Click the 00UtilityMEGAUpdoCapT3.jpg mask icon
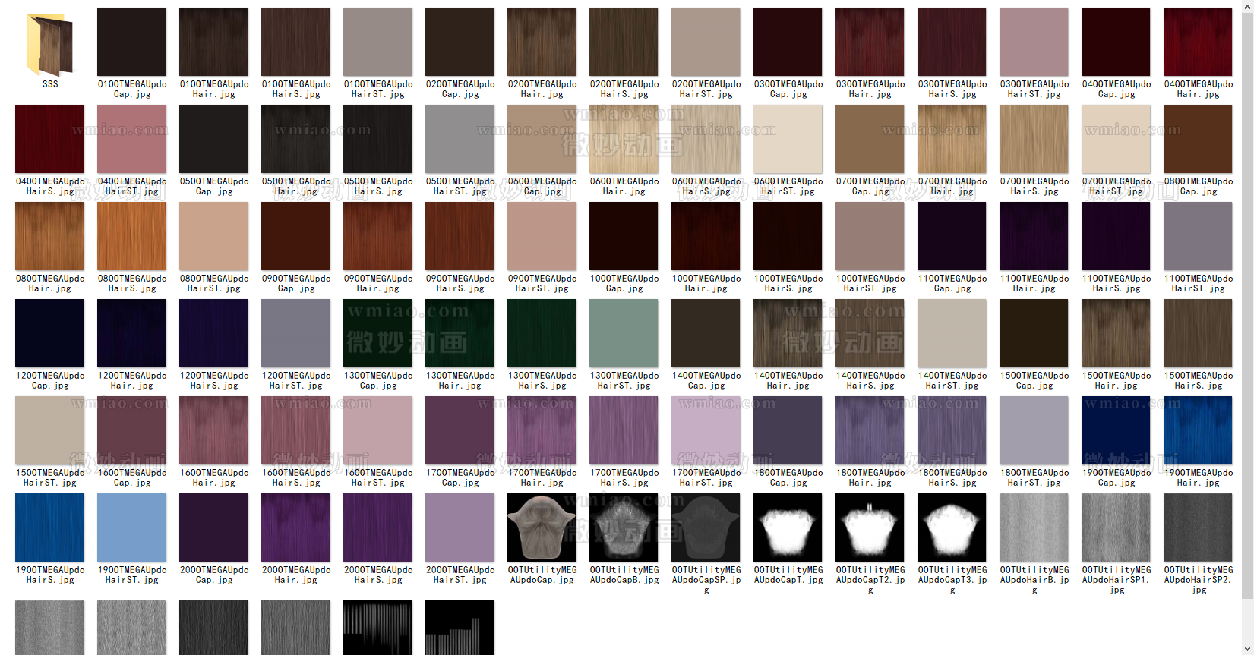This screenshot has height=655, width=1254. (x=952, y=528)
